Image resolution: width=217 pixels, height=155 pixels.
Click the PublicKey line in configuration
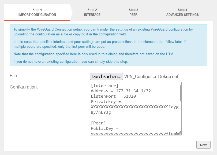[104, 128]
